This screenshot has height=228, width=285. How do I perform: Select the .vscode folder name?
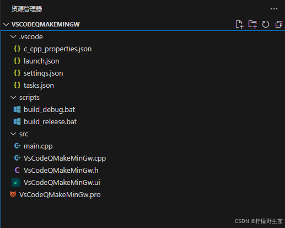tap(31, 37)
